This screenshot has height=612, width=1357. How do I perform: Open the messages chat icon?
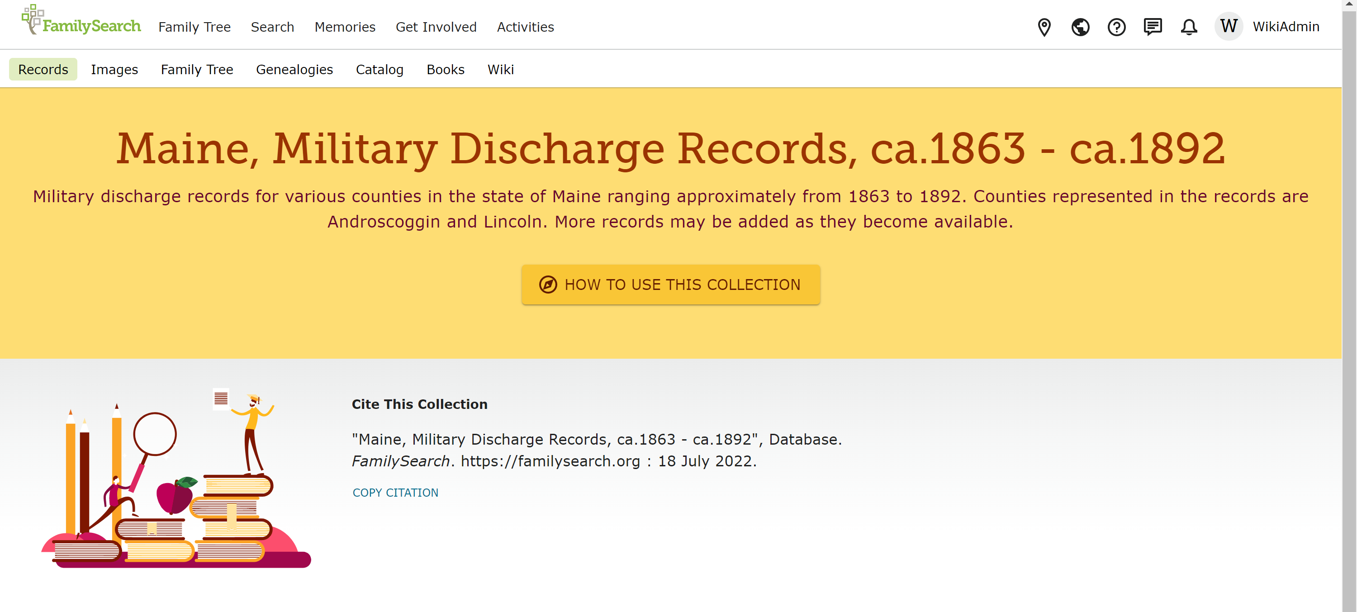tap(1153, 27)
